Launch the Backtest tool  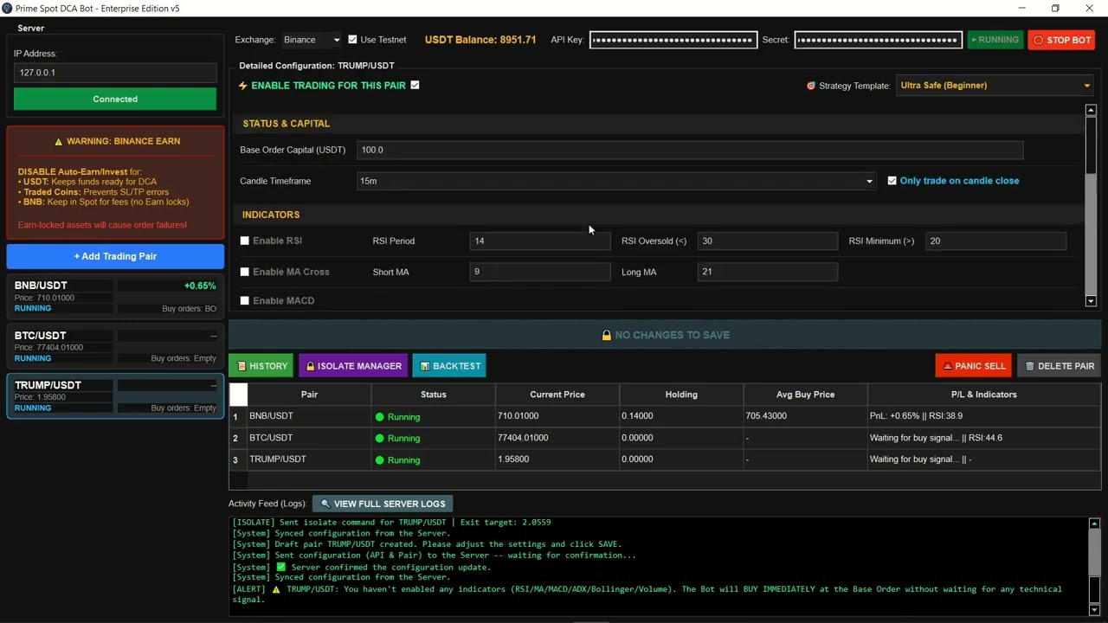pos(449,366)
